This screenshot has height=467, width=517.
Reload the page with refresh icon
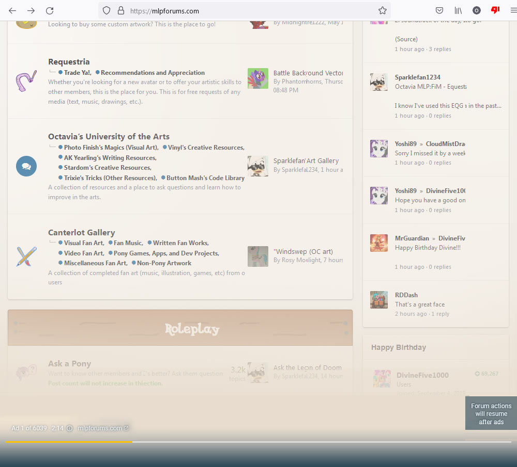coord(50,10)
